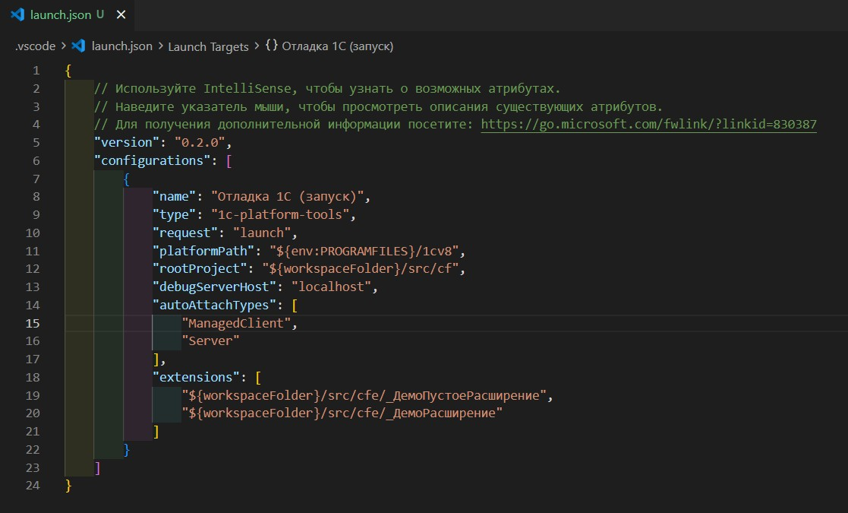Click the "${workspaceFolder}/src/cf" value
This screenshot has width=848, height=513.
tap(360, 269)
